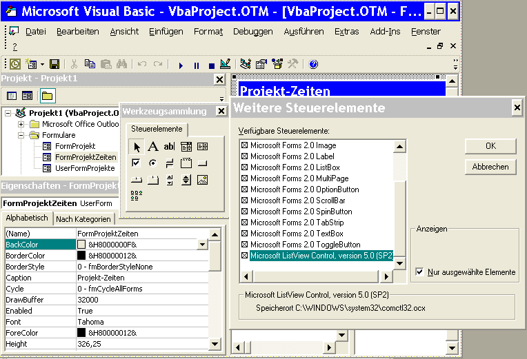Open the Debuggen menu

252,32
